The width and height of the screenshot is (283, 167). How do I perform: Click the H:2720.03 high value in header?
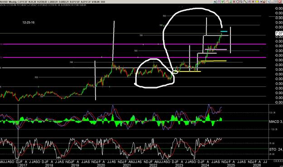[42, 2]
